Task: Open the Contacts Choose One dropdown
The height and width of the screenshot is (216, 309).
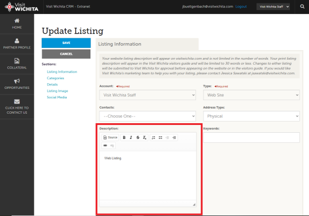Action: point(148,116)
